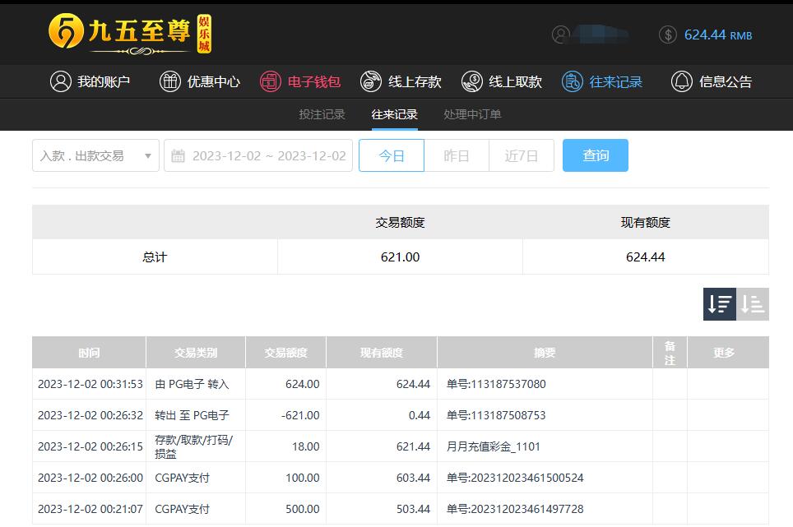Open the date range picker
This screenshot has width=793, height=527.
pos(258,155)
